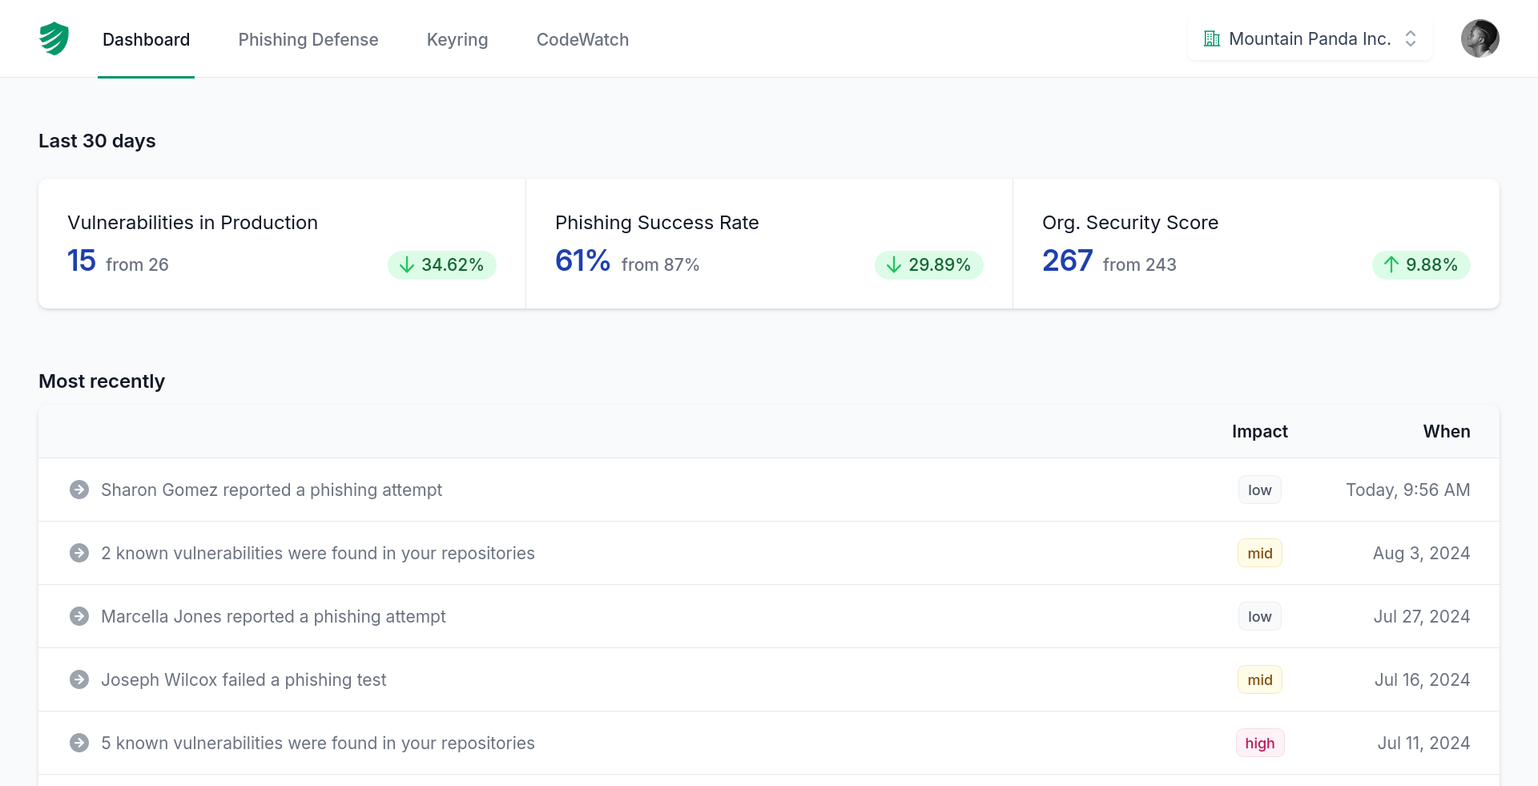1538x786 pixels.
Task: Select the Dashboard tab
Action: click(146, 39)
